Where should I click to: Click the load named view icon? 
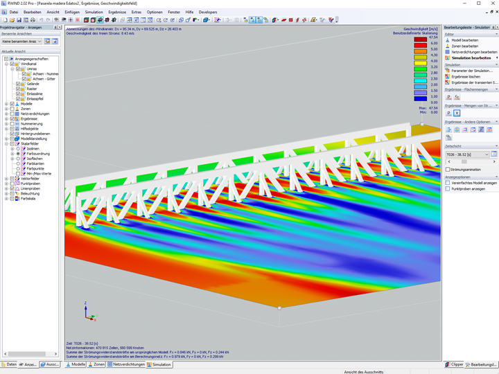[x=47, y=42]
